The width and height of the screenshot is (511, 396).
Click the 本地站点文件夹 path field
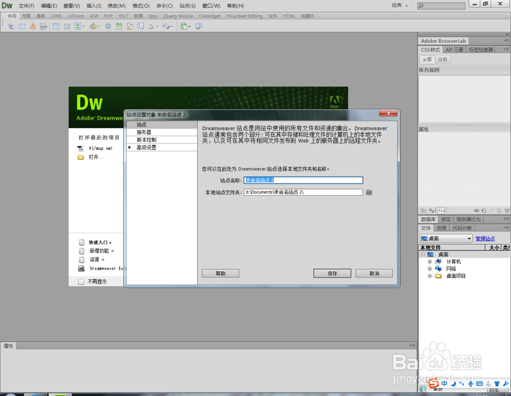tap(303, 192)
